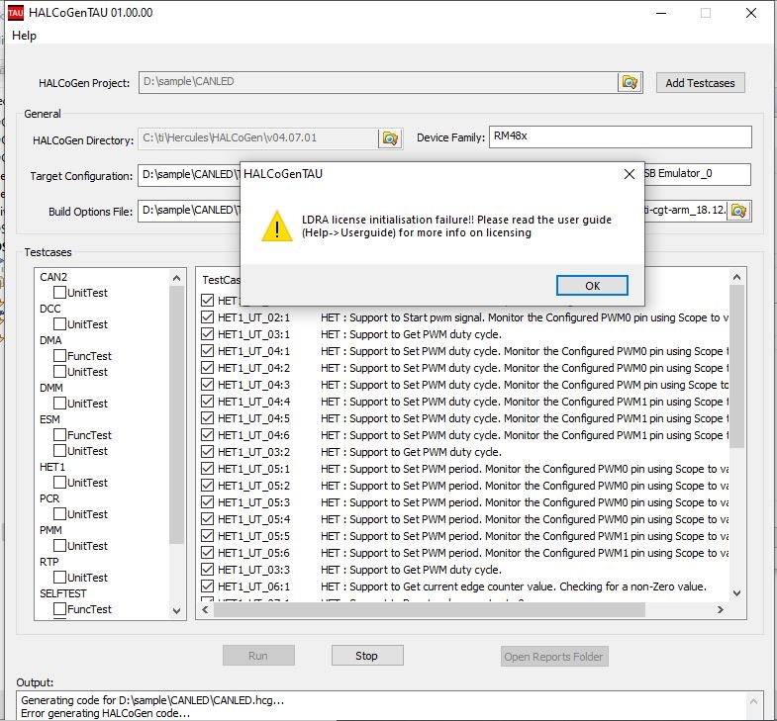This screenshot has height=721, width=777.
Task: Click the testcase list scroll-up arrow
Action: tap(736, 277)
